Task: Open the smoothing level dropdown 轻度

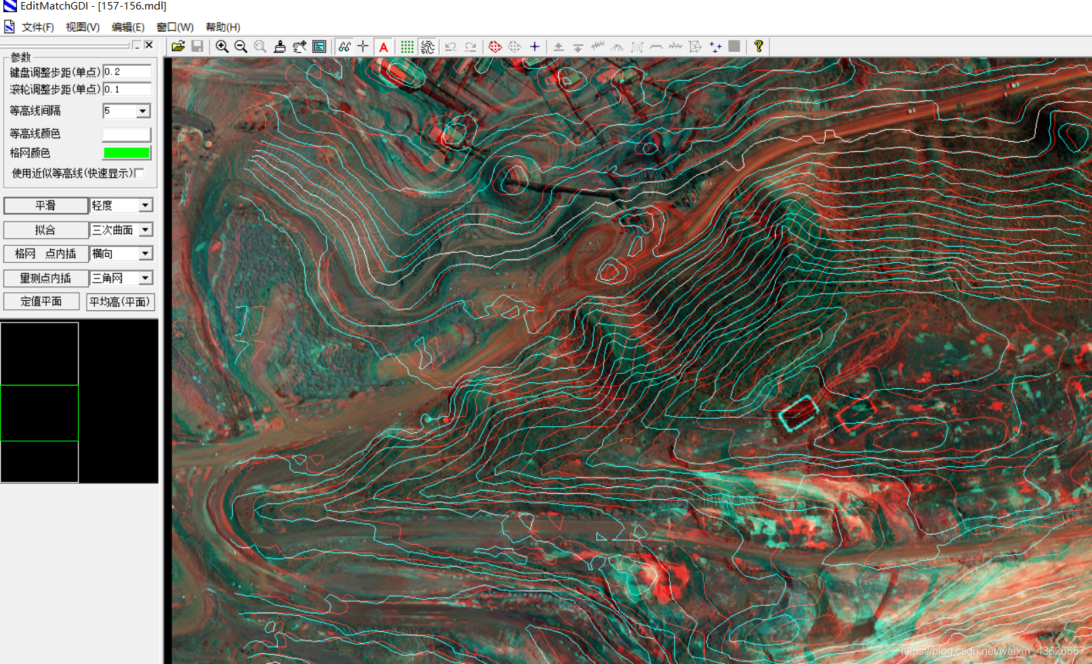Action: click(x=146, y=205)
